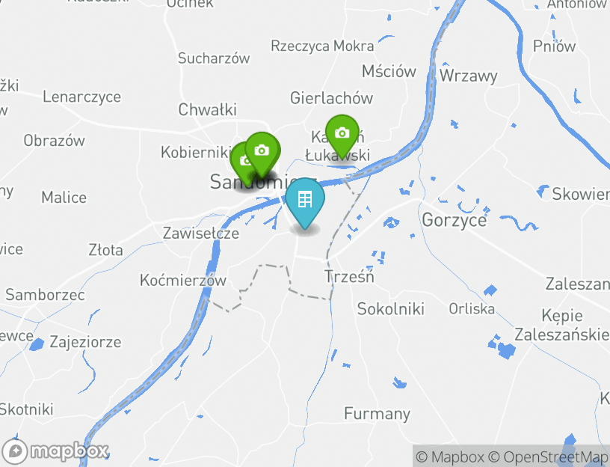Open the © Mapbox attribution link
This screenshot has height=467, width=610.
coord(450,457)
